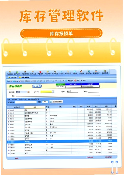The image size is (124, 175).
Task: Open 产品资料 from the top toolbar
Action: click(10, 73)
